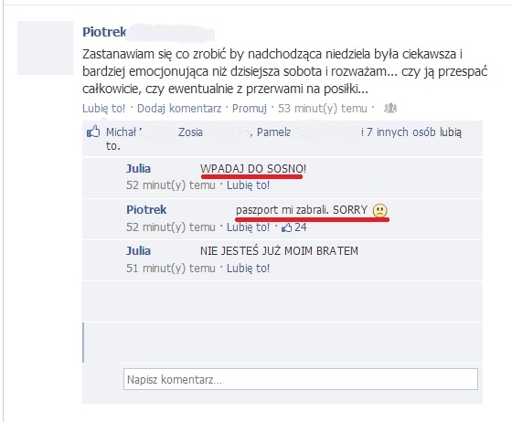512x422 pixels.
Task: Click the sad smiley emoticon in Piotrek's comment
Action: point(380,210)
